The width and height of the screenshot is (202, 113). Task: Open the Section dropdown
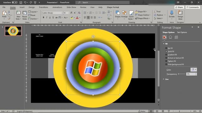[33, 19]
